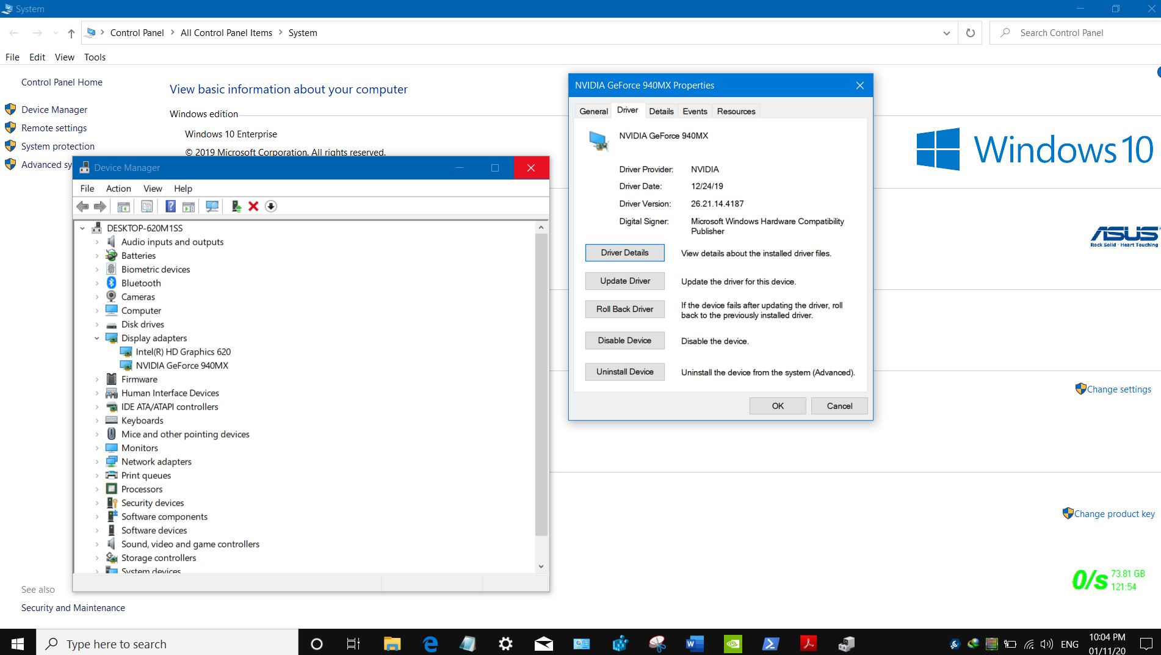The height and width of the screenshot is (655, 1161).
Task: Open the Change product key link
Action: tap(1114, 514)
